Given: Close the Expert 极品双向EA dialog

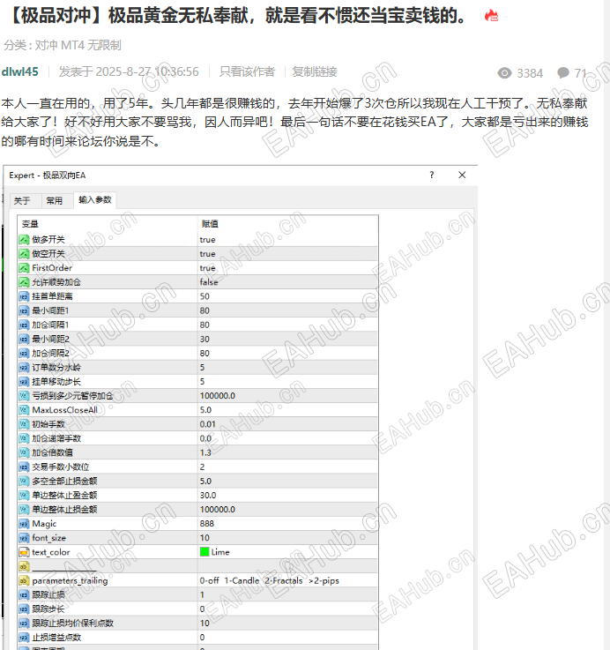Looking at the screenshot, I should 462,175.
